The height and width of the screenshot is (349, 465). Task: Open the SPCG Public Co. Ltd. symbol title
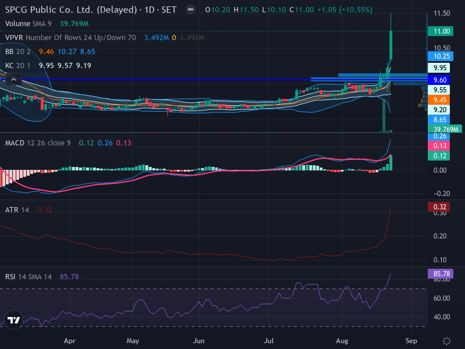pyautogui.click(x=71, y=10)
